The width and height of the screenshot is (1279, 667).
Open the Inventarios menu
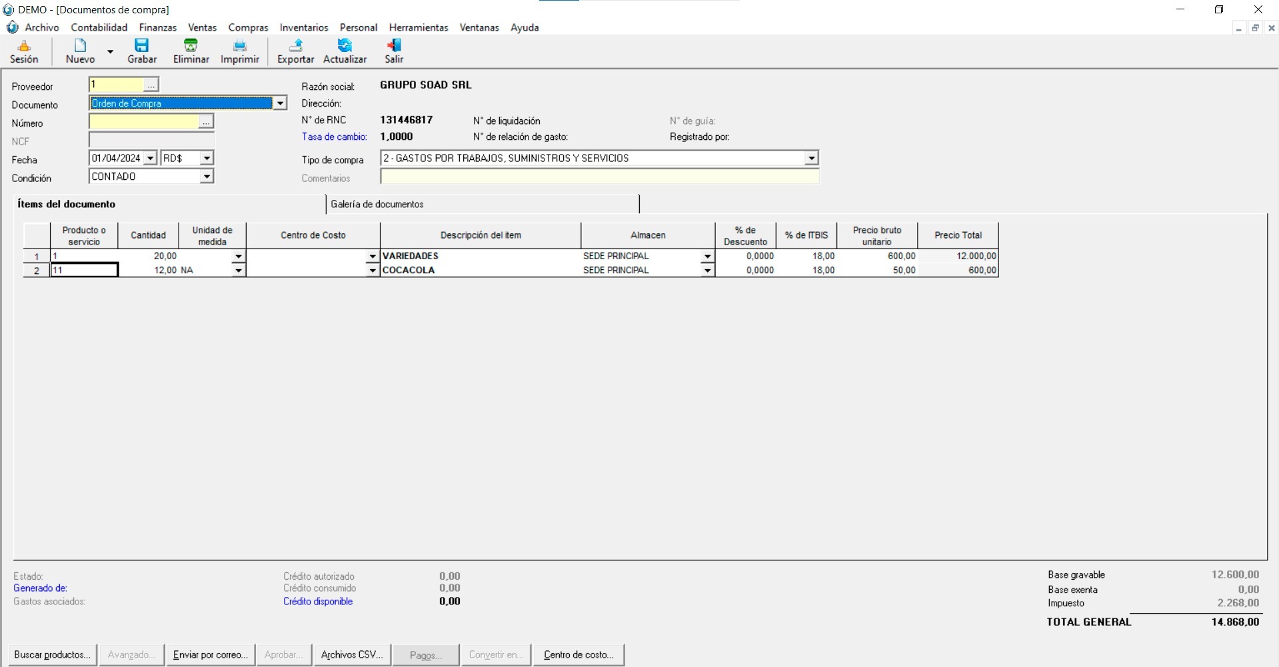click(304, 27)
